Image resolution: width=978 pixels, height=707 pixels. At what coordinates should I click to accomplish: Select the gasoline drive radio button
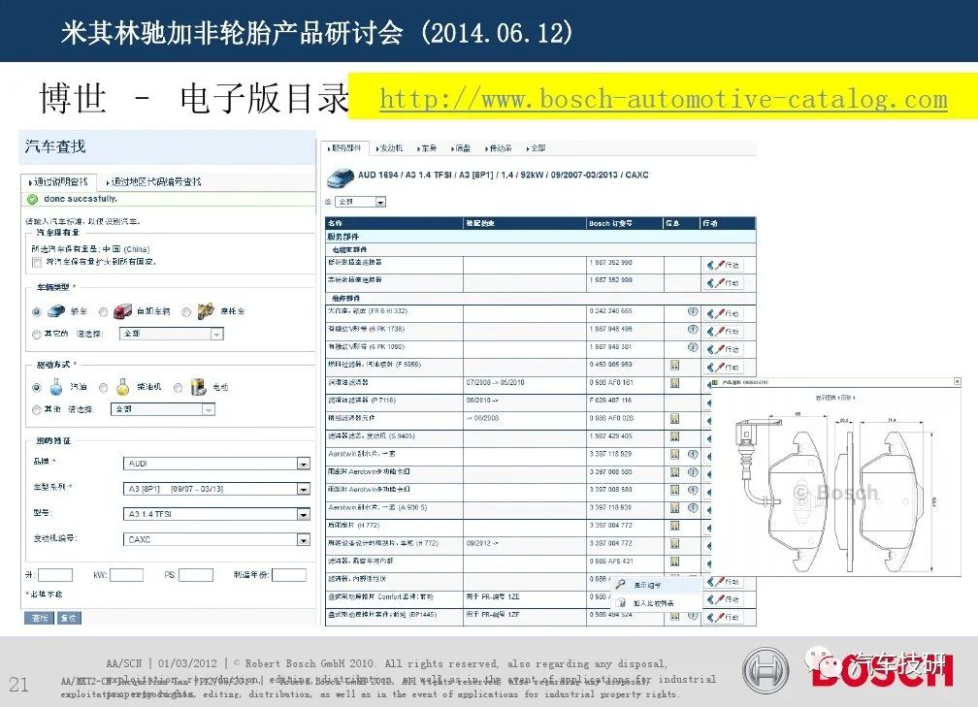pyautogui.click(x=37, y=388)
